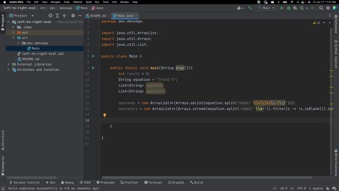Screen dimensions: 339x191
Task: Click the run gutter icon beside main method
Action: (x=93, y=68)
